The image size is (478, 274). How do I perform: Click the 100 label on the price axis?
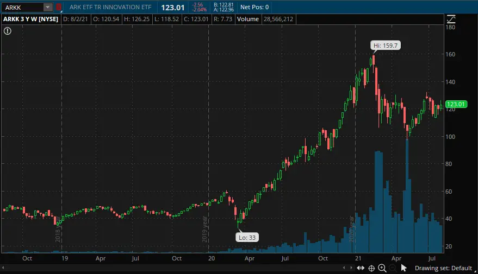[450, 137]
